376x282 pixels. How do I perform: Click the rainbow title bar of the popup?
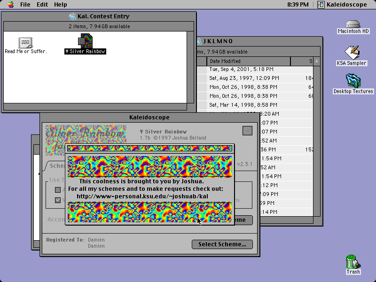tap(149, 148)
